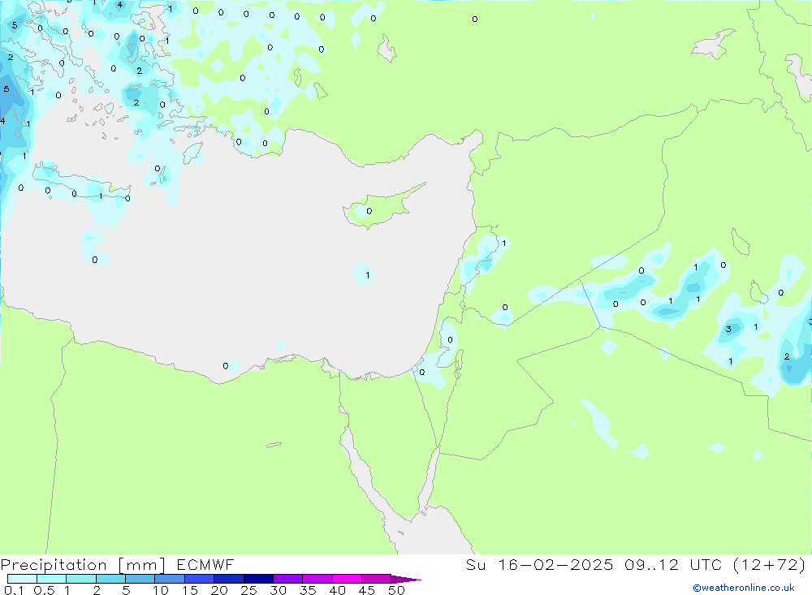Click the purple 30-35 mm legend swatch
This screenshot has height=595, width=812.
point(287,579)
